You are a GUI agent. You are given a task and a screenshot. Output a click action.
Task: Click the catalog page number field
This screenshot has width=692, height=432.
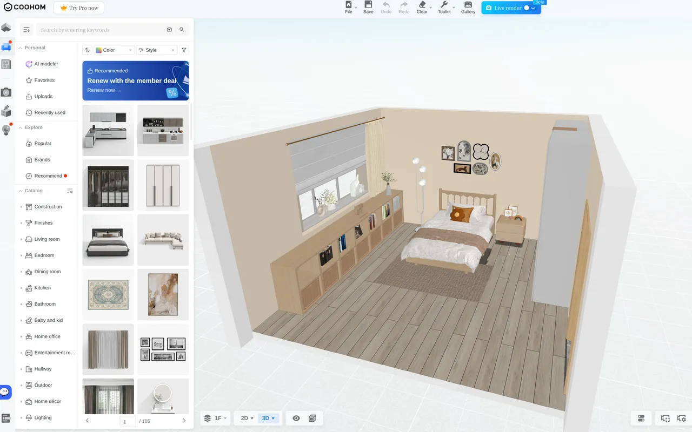click(x=128, y=421)
